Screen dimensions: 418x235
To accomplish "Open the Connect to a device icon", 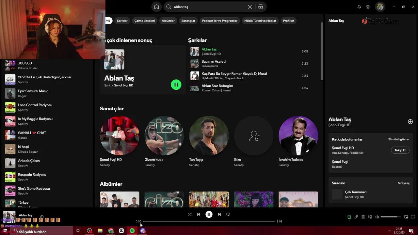I will coord(370,217).
